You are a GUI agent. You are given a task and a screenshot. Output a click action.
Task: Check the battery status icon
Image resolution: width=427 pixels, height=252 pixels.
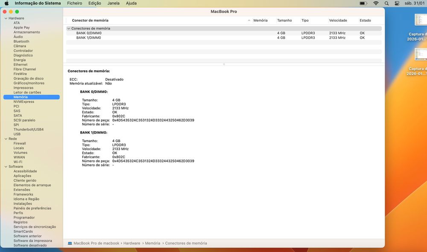pyautogui.click(x=363, y=3)
